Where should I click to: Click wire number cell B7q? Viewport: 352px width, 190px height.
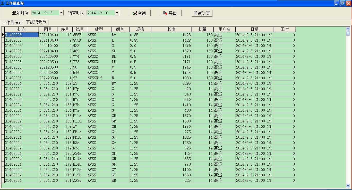point(80,94)
